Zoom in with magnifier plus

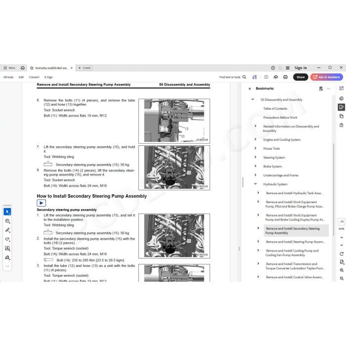pos(342,270)
